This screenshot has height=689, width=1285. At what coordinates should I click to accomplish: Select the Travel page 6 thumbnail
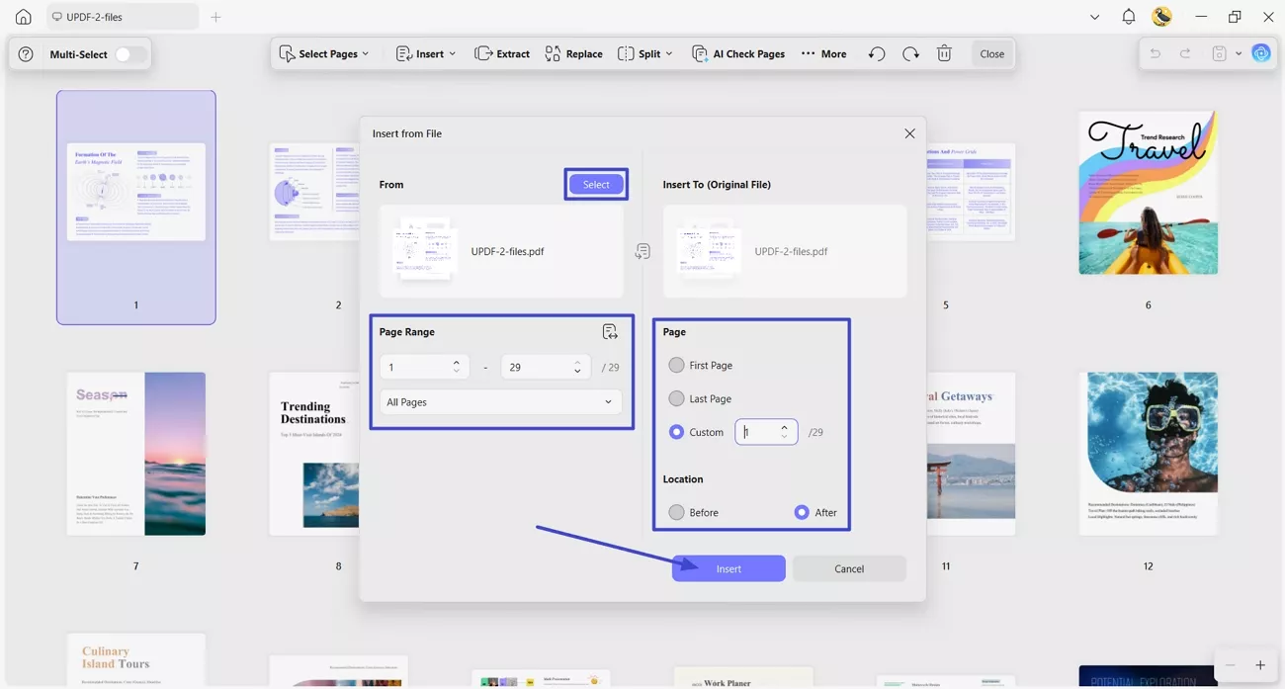coord(1148,193)
